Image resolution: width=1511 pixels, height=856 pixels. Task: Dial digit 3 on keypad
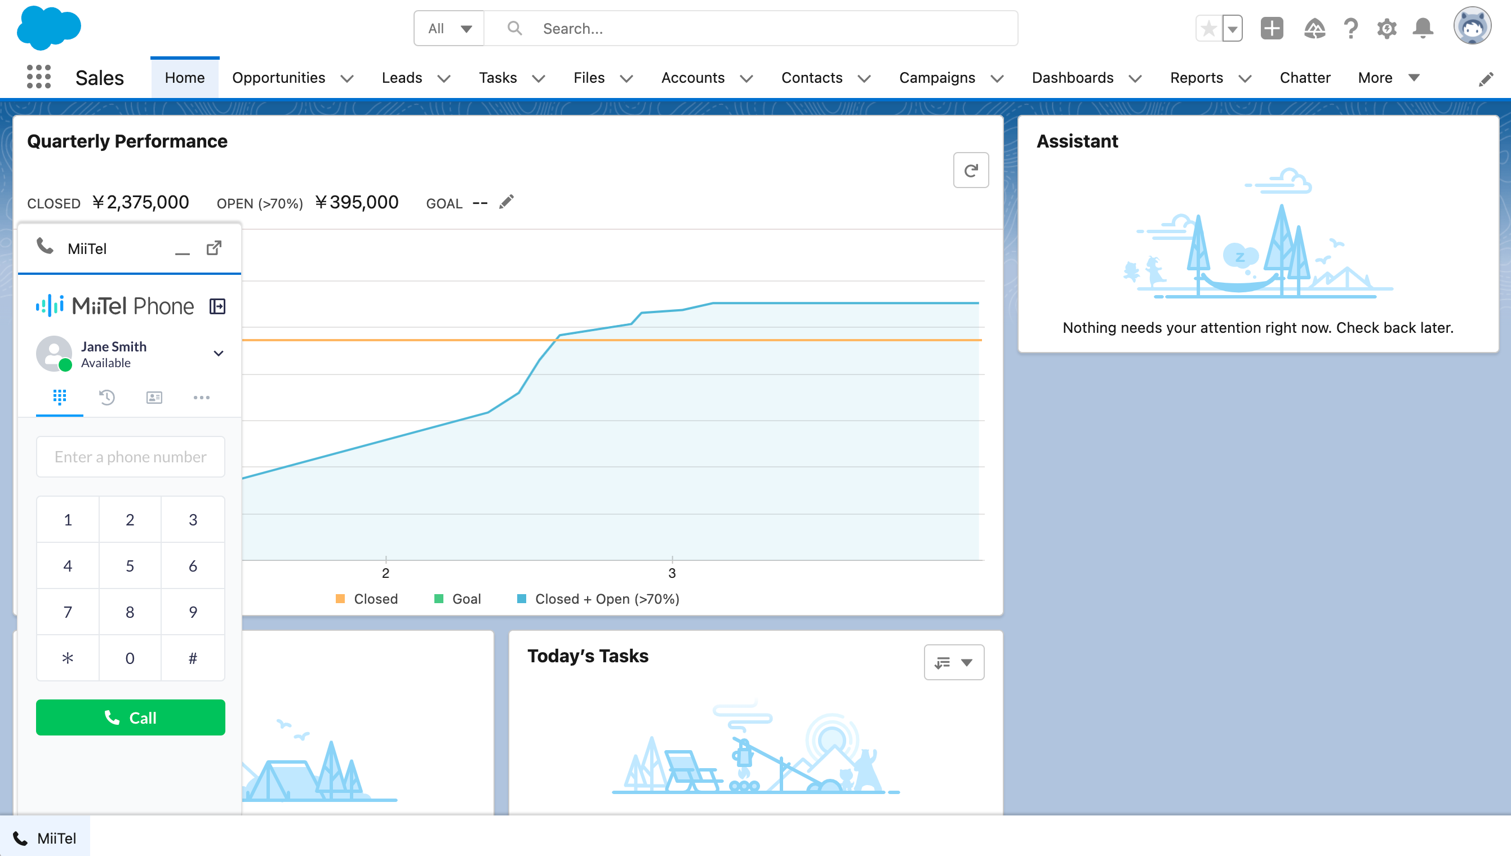[x=193, y=520]
